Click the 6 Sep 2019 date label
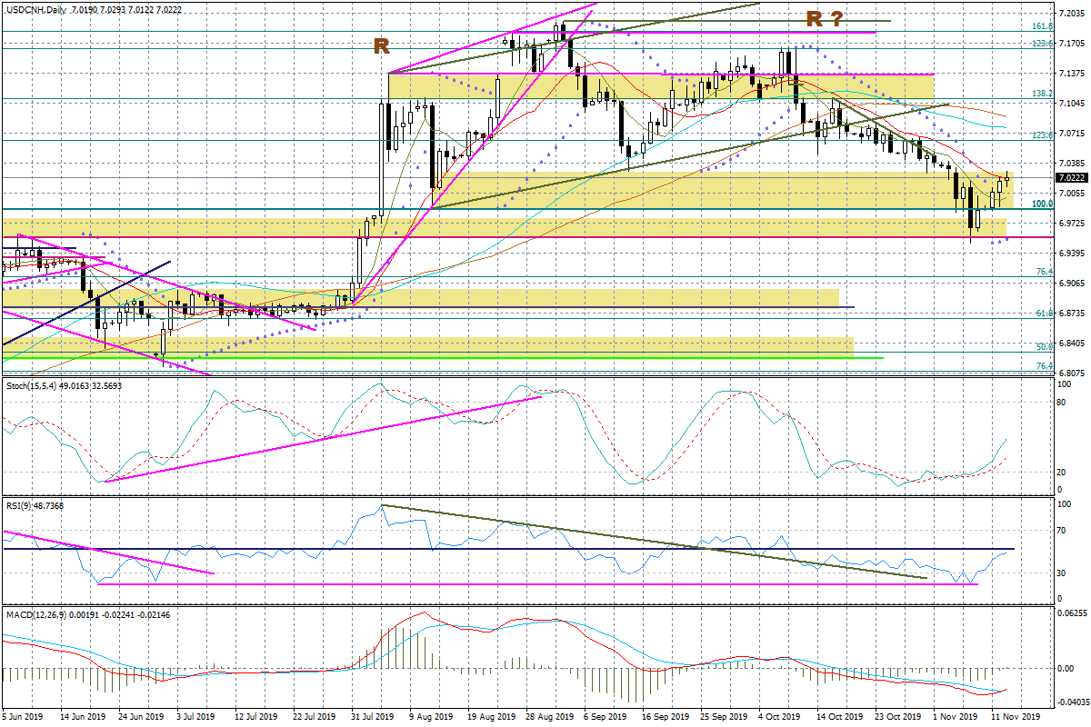This screenshot has width=1091, height=727. [606, 718]
